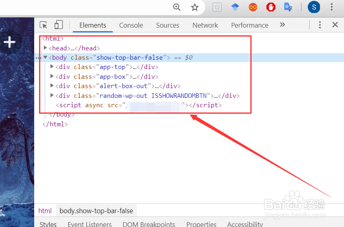The image size is (344, 227).
Task: Open the Chrome profile avatar S
Action: pyautogui.click(x=314, y=7)
